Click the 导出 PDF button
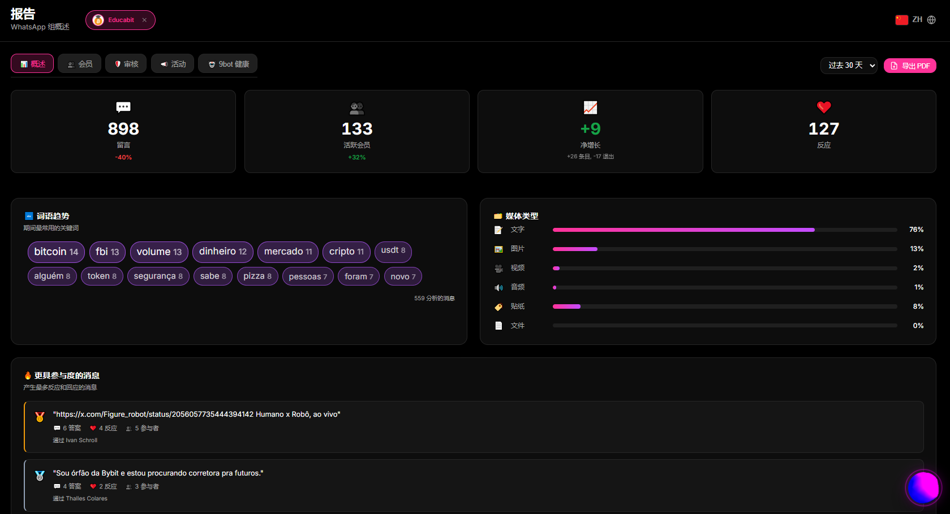 [x=910, y=66]
